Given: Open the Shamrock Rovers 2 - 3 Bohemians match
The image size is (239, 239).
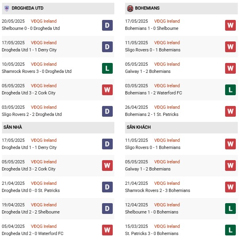Looking at the screenshot, I should 158,190.
